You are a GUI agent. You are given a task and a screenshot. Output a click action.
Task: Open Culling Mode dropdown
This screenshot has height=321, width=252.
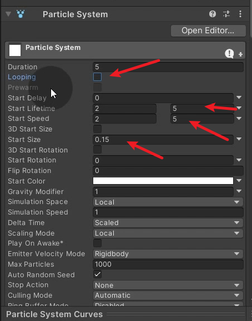coord(168,295)
